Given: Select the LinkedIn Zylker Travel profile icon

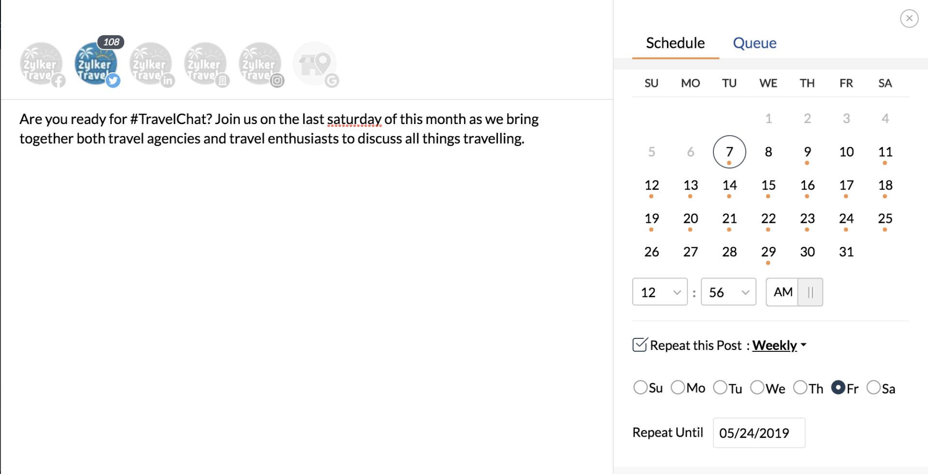Looking at the screenshot, I should pos(151,64).
